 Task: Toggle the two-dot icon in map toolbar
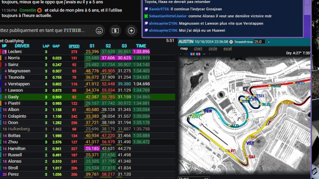(x=204, y=54)
